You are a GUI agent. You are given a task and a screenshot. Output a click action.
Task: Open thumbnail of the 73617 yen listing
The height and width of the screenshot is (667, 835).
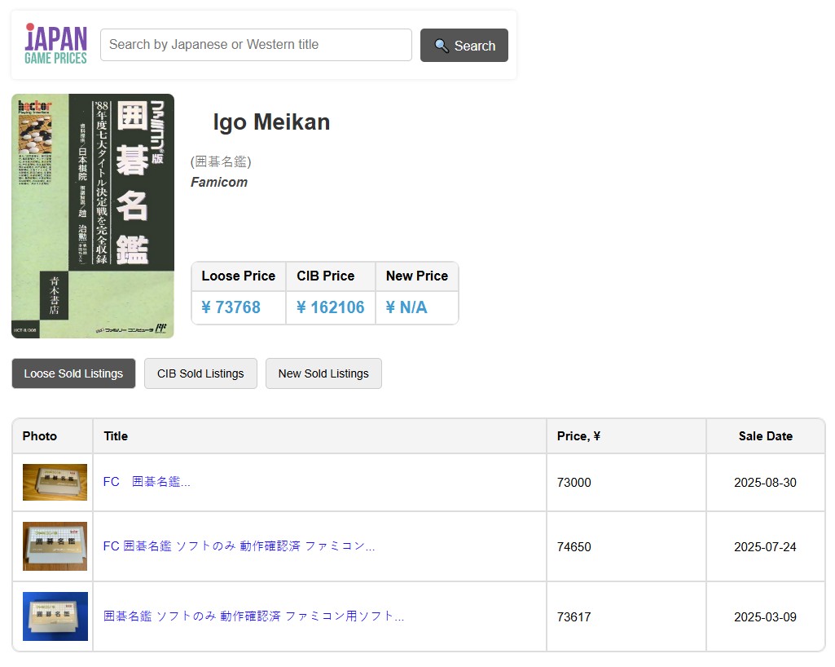pos(55,616)
